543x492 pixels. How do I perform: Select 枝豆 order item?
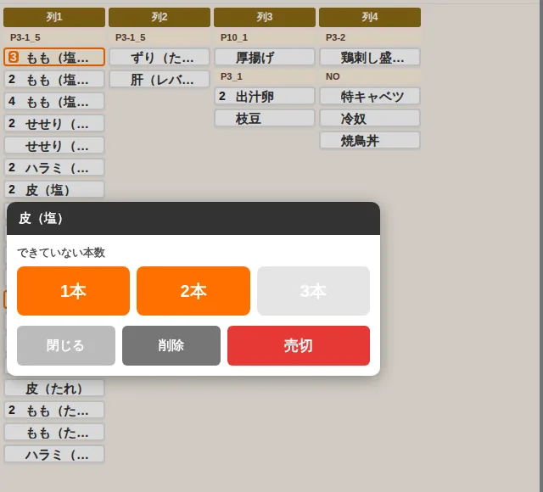click(x=265, y=119)
